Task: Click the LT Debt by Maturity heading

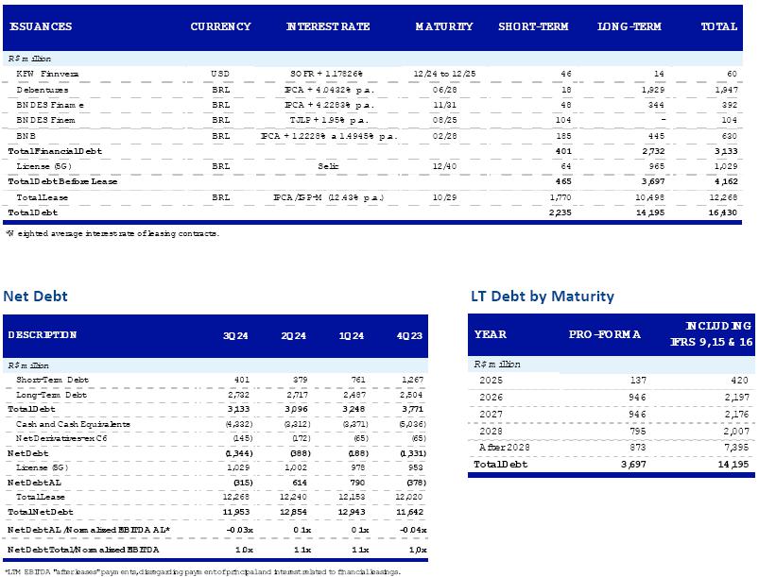Action: [x=542, y=297]
